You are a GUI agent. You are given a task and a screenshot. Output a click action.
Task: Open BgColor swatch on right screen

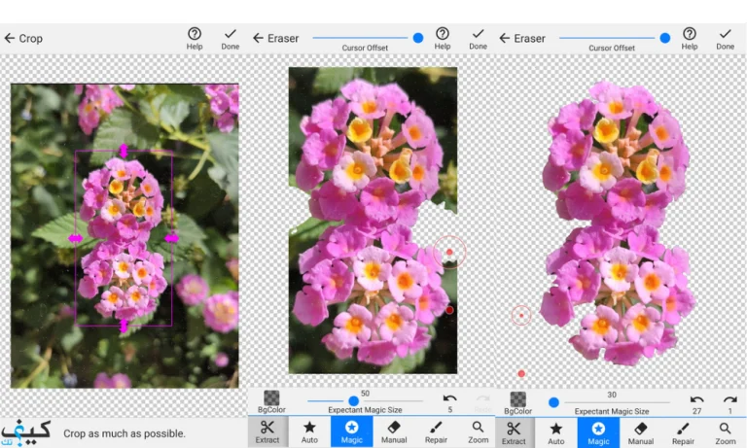[x=517, y=403]
